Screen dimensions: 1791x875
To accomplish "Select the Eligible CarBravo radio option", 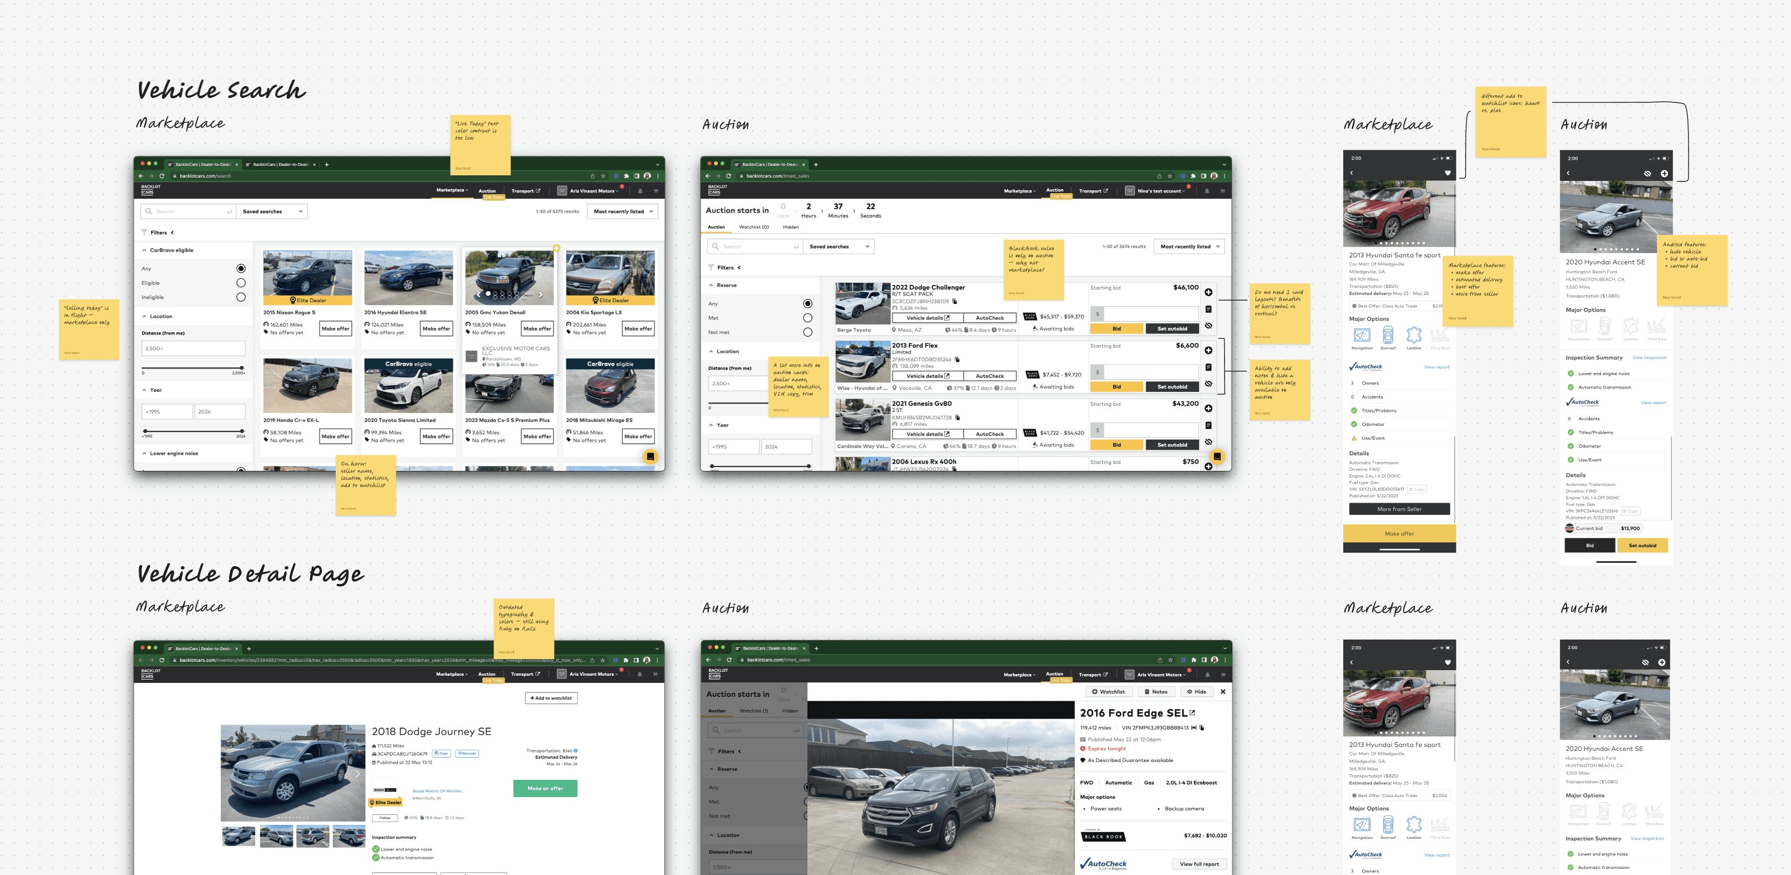I will pyautogui.click(x=241, y=283).
